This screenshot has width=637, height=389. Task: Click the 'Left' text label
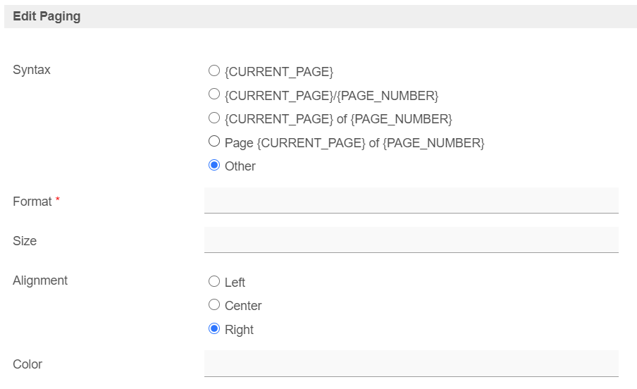[235, 283]
